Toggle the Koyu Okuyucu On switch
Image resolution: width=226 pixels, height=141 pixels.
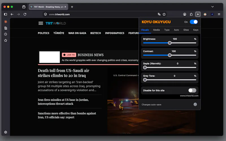tap(194, 22)
